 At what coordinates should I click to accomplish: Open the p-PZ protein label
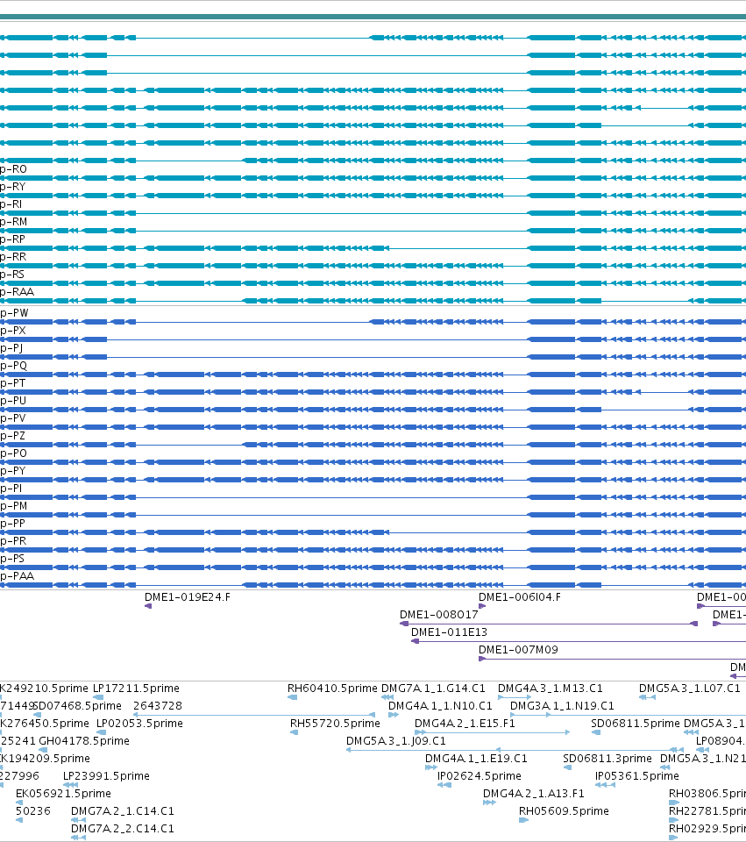(x=13, y=436)
